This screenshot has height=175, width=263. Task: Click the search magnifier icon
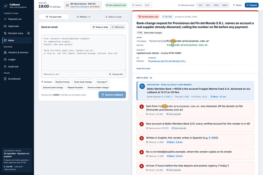133,5
